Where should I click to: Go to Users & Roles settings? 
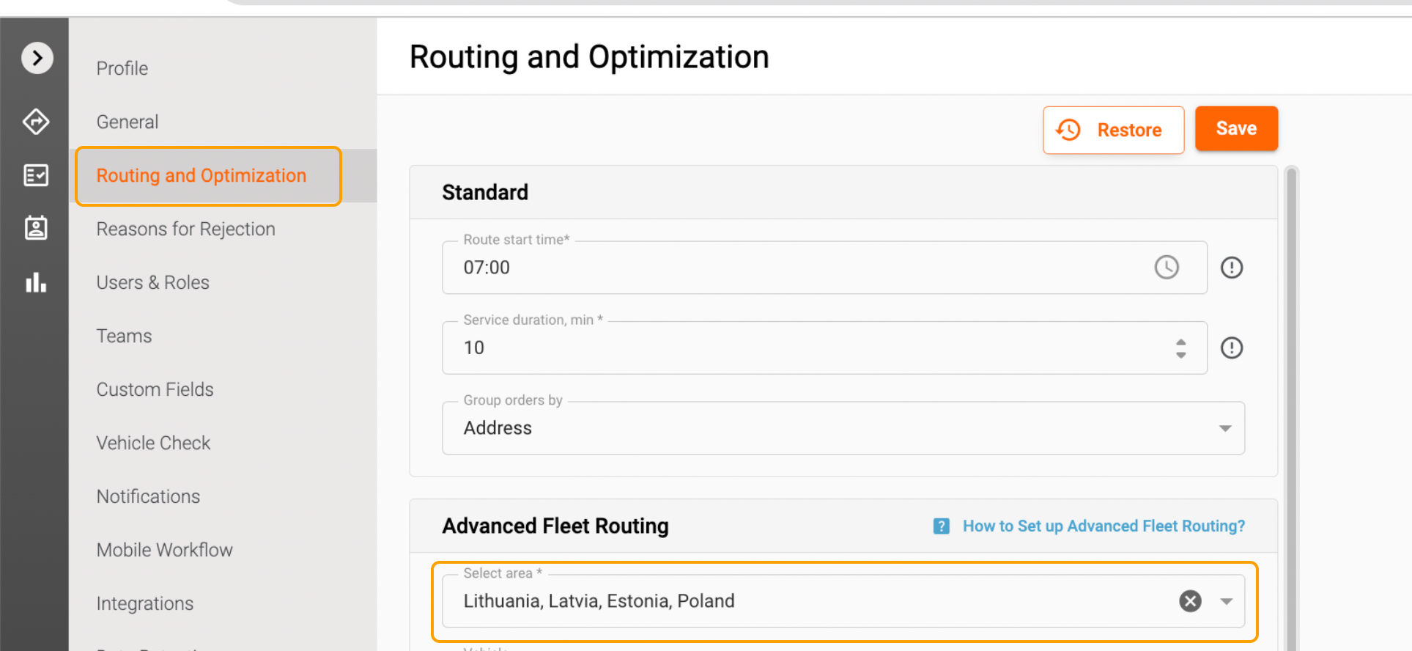(x=152, y=282)
